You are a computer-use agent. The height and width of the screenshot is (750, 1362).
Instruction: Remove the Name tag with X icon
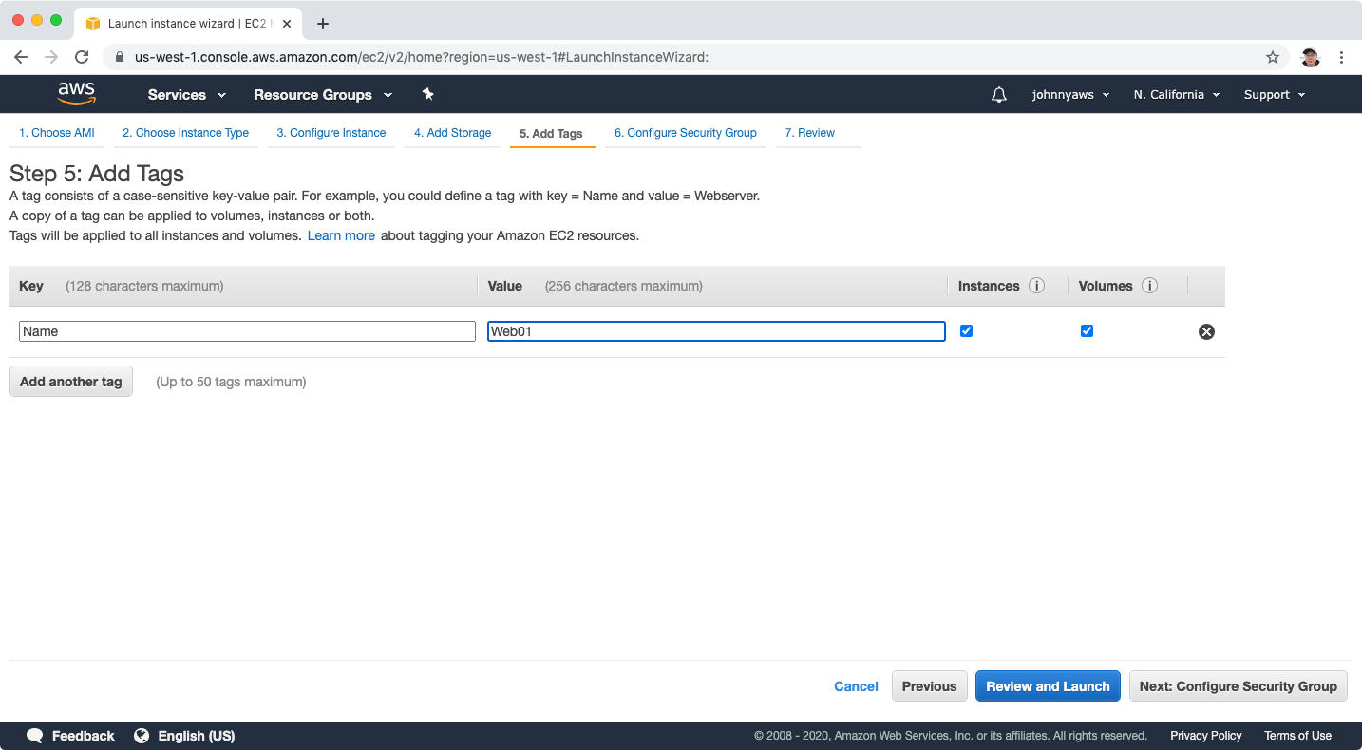coord(1206,331)
